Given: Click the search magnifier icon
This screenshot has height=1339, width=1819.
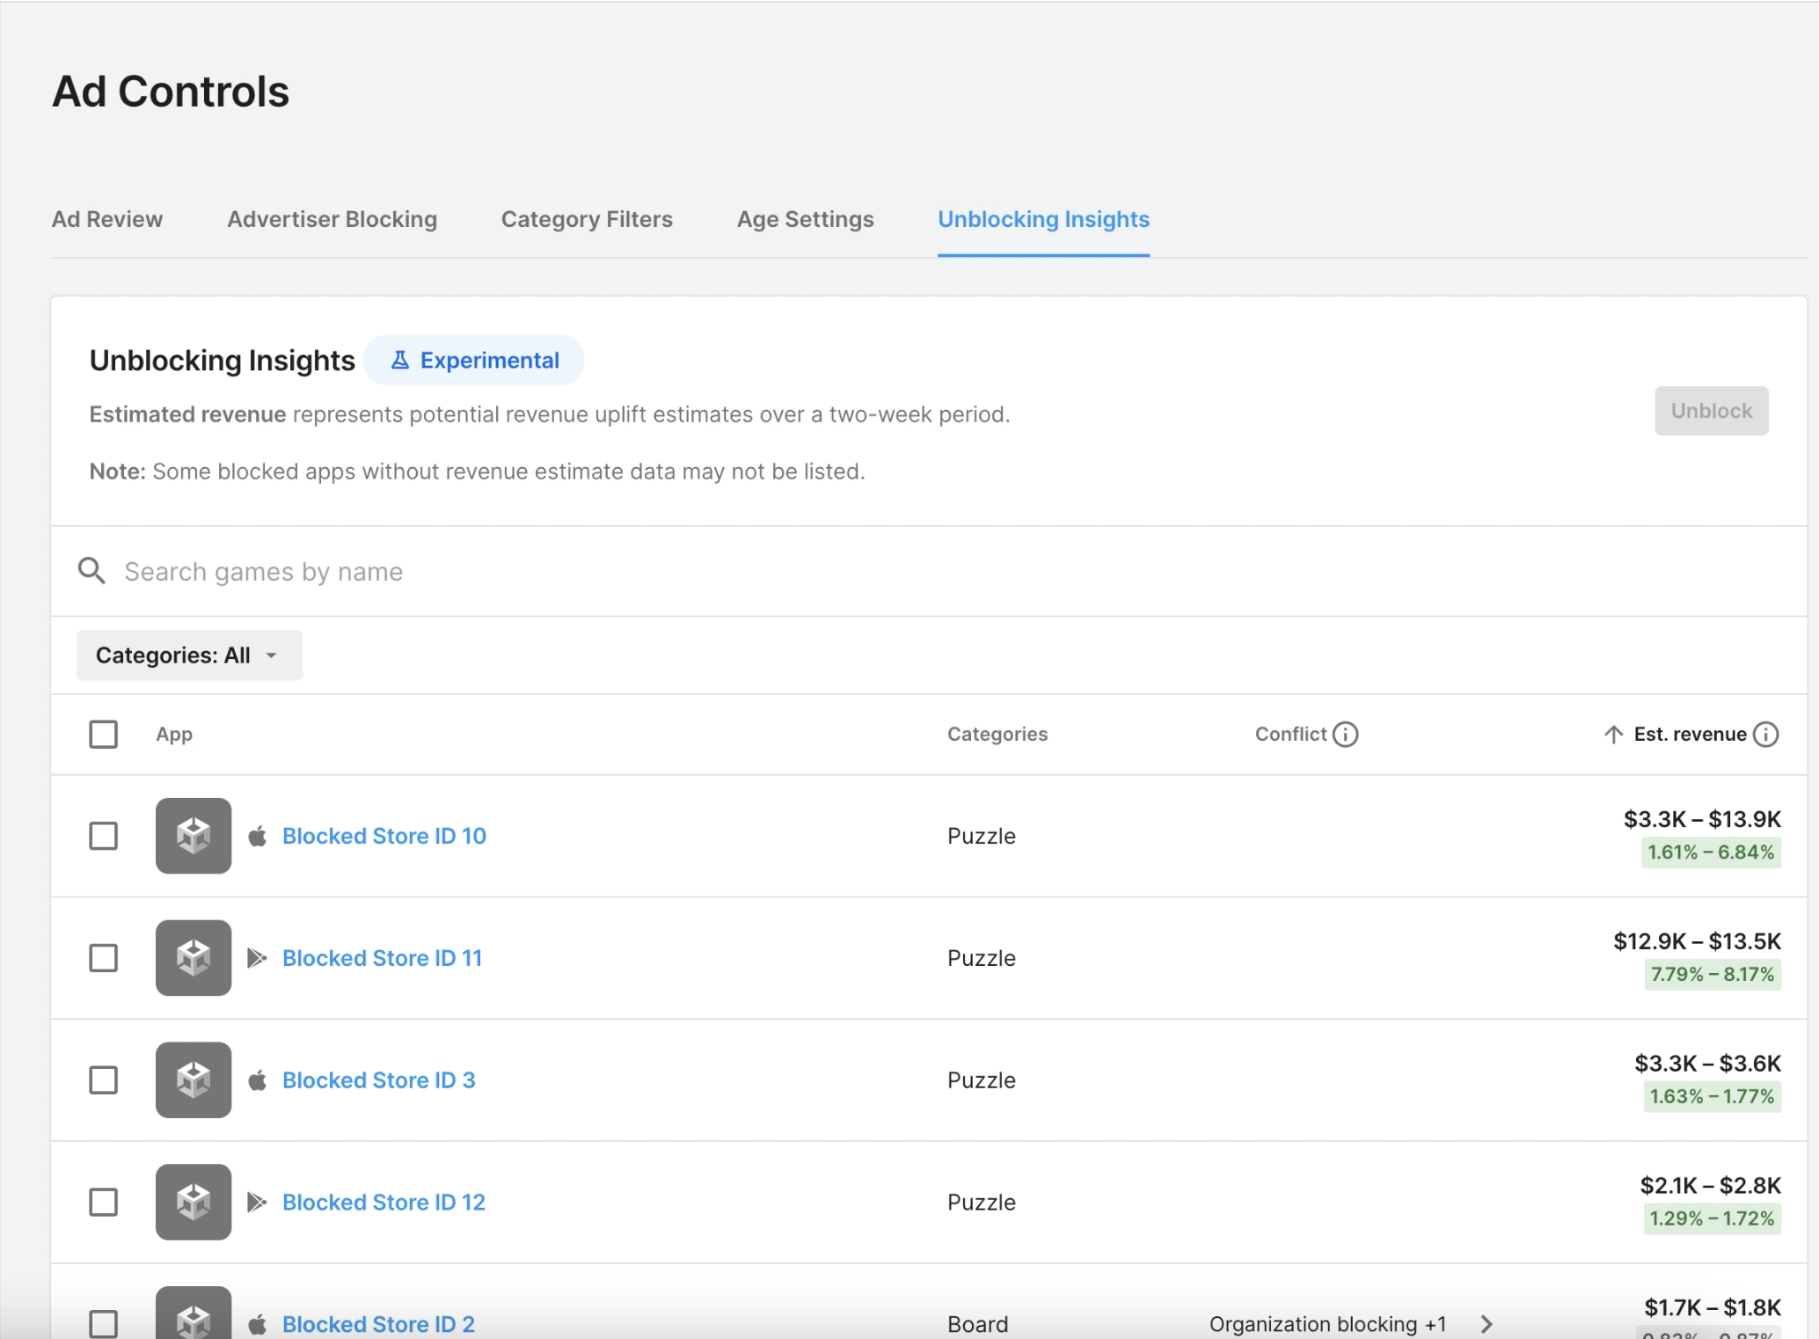Looking at the screenshot, I should pyautogui.click(x=91, y=571).
